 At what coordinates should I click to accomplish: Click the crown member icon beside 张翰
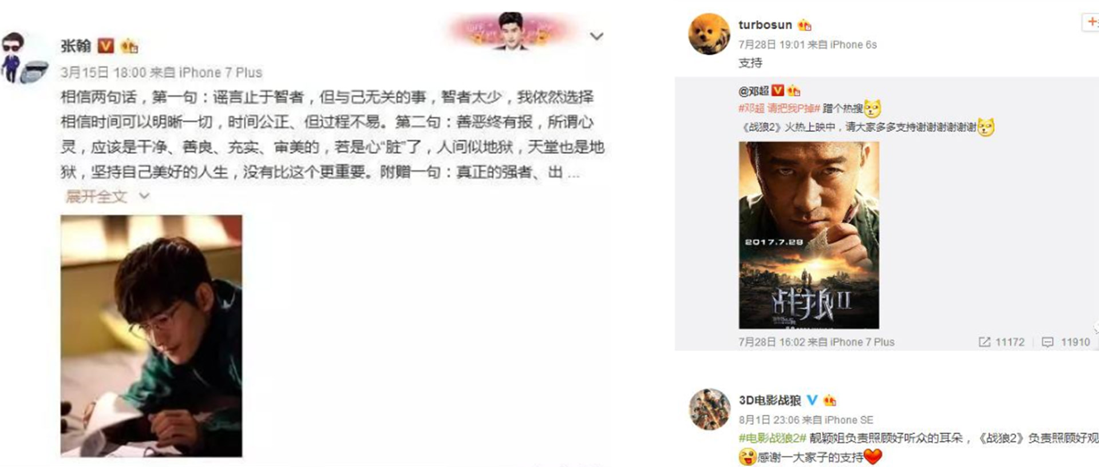click(x=129, y=46)
